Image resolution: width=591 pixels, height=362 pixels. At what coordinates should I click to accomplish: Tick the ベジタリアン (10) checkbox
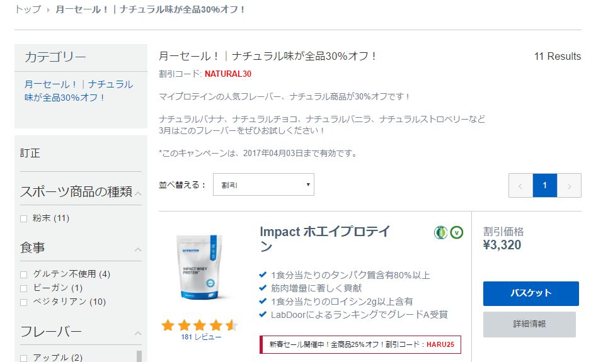24,302
